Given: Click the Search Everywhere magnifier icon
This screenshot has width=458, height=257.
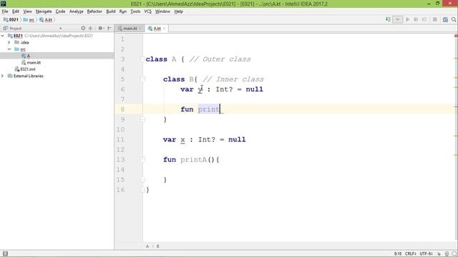Looking at the screenshot, I should (x=454, y=19).
